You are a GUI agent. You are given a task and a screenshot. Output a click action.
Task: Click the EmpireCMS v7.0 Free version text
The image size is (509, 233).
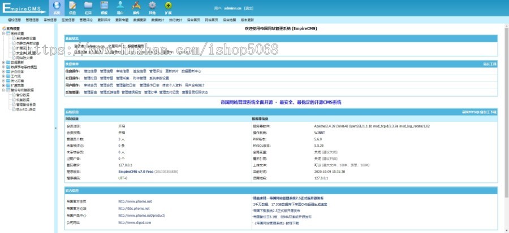coord(136,172)
